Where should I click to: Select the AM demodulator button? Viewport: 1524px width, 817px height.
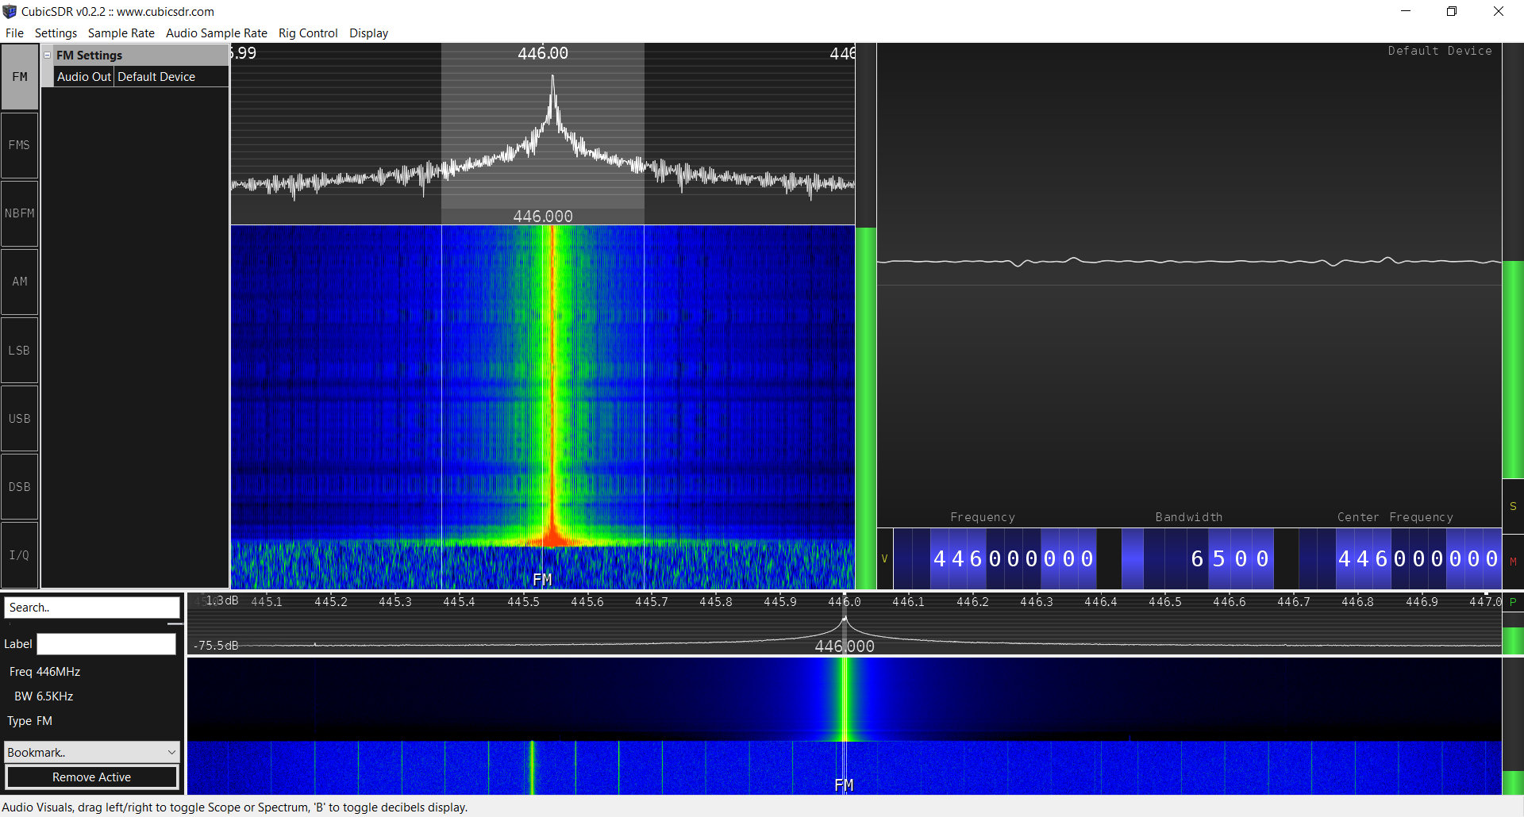click(19, 282)
